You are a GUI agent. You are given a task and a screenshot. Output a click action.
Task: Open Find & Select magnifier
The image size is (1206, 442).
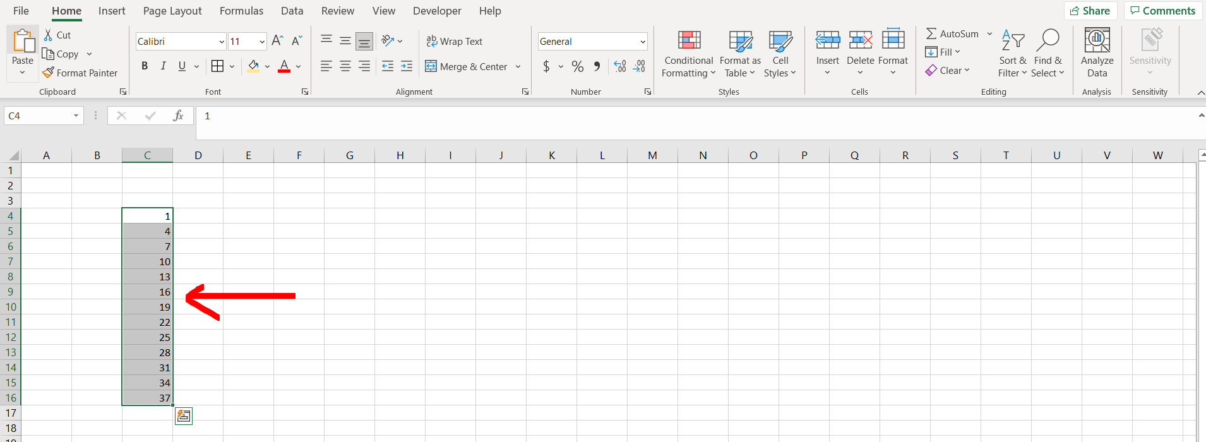1048,54
